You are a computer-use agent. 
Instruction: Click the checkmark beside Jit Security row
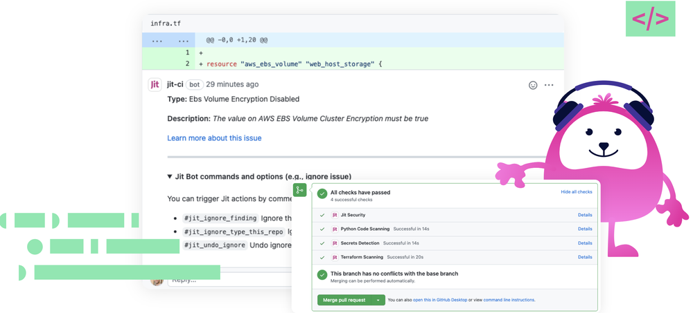click(x=322, y=215)
